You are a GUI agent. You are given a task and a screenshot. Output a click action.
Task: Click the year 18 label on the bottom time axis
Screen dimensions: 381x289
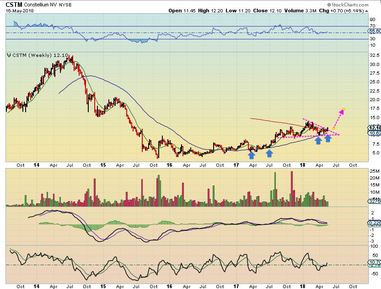302,286
